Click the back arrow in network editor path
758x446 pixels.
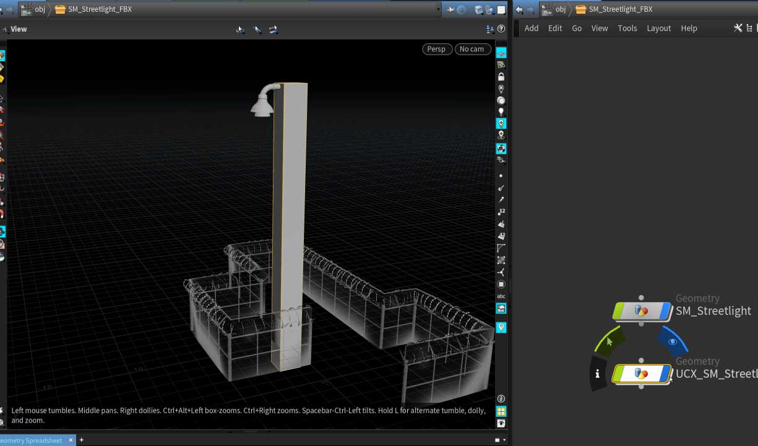(519, 9)
